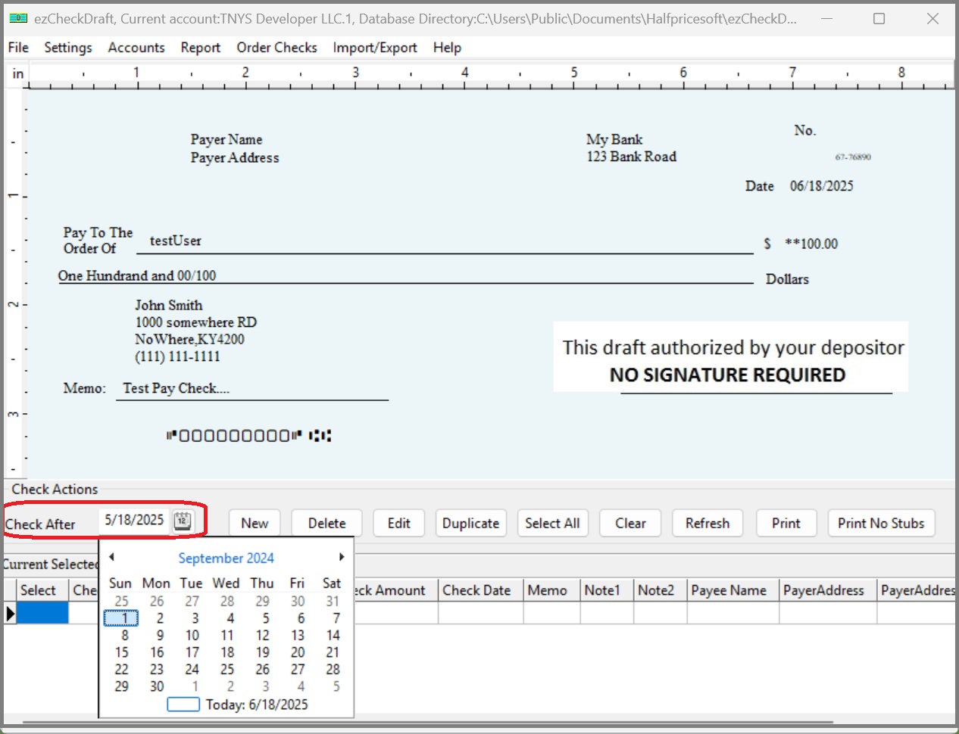Screen dimensions: 959x734
Task: Click the Print No Stubs button
Action: (881, 523)
